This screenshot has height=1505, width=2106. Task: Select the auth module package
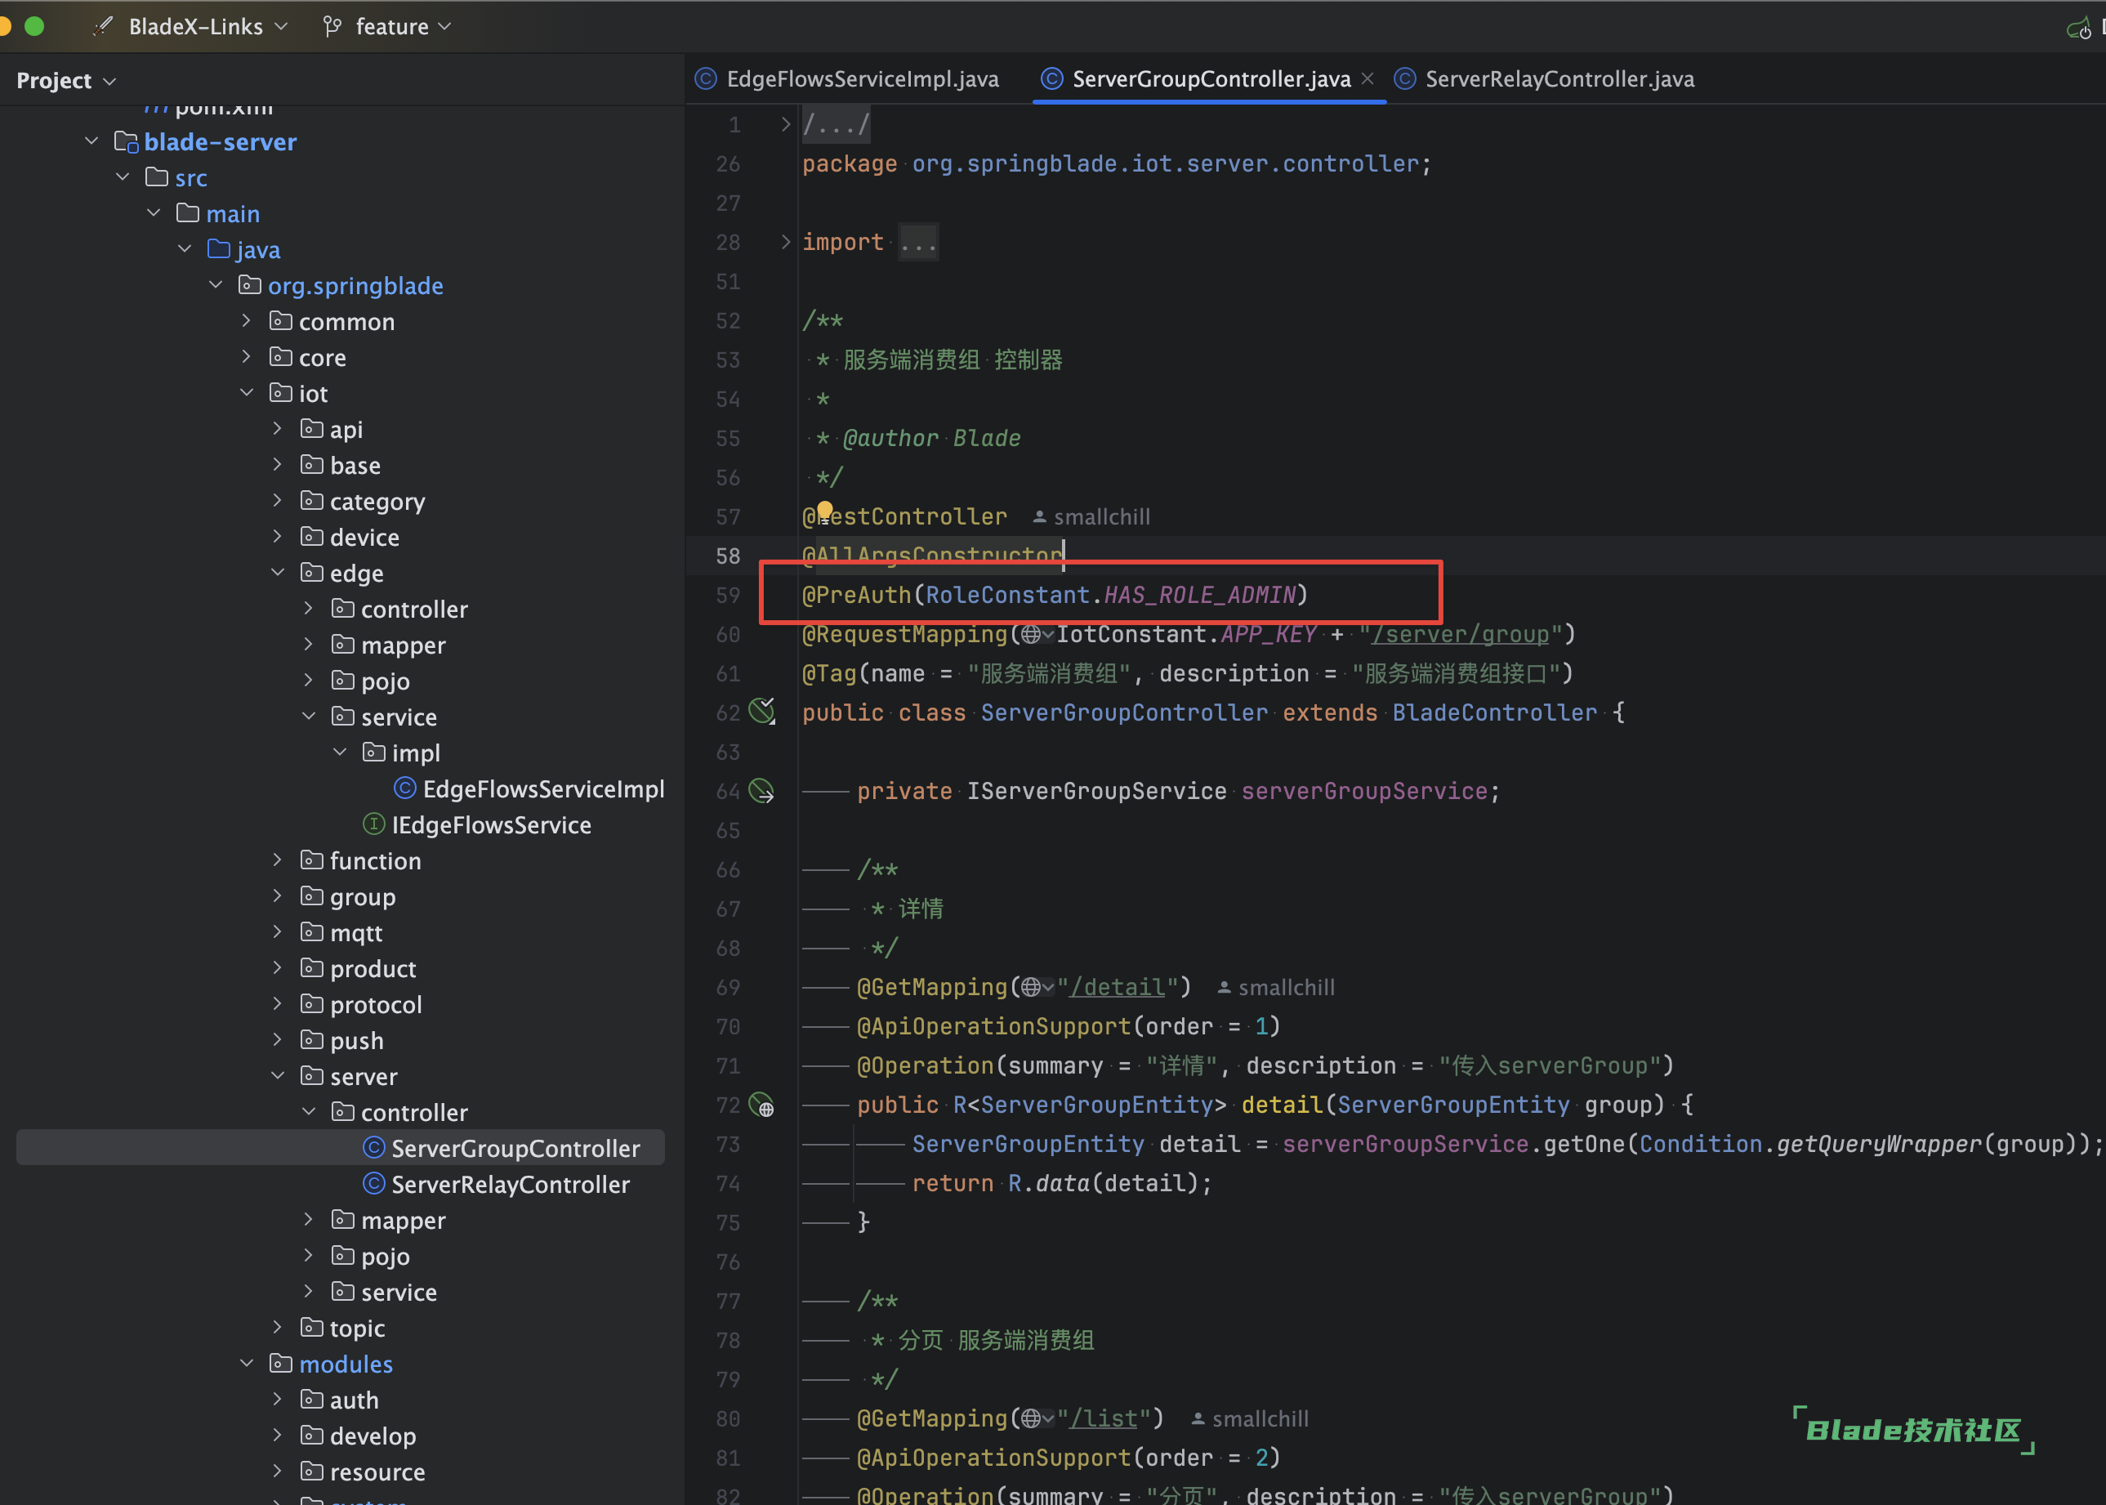pyautogui.click(x=354, y=1400)
